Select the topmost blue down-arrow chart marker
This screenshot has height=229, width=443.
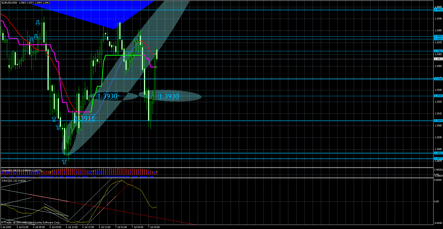pyautogui.click(x=38, y=23)
